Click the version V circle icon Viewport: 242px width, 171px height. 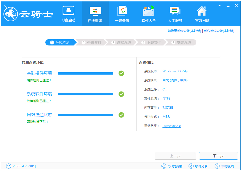click(9, 166)
